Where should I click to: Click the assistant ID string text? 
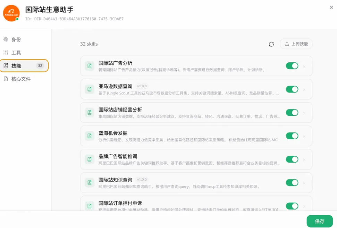coord(74,19)
